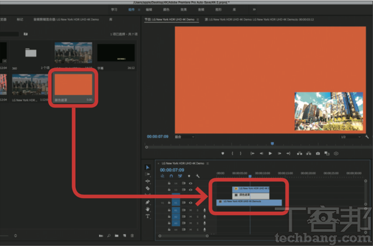
Task: Open the program monitor zoom level dropdown
Action: [x=185, y=137]
